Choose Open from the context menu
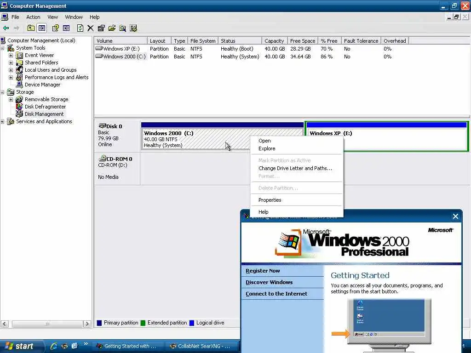 297,141
